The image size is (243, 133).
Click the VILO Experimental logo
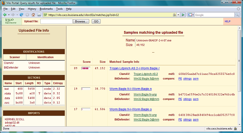(x=10, y=21)
